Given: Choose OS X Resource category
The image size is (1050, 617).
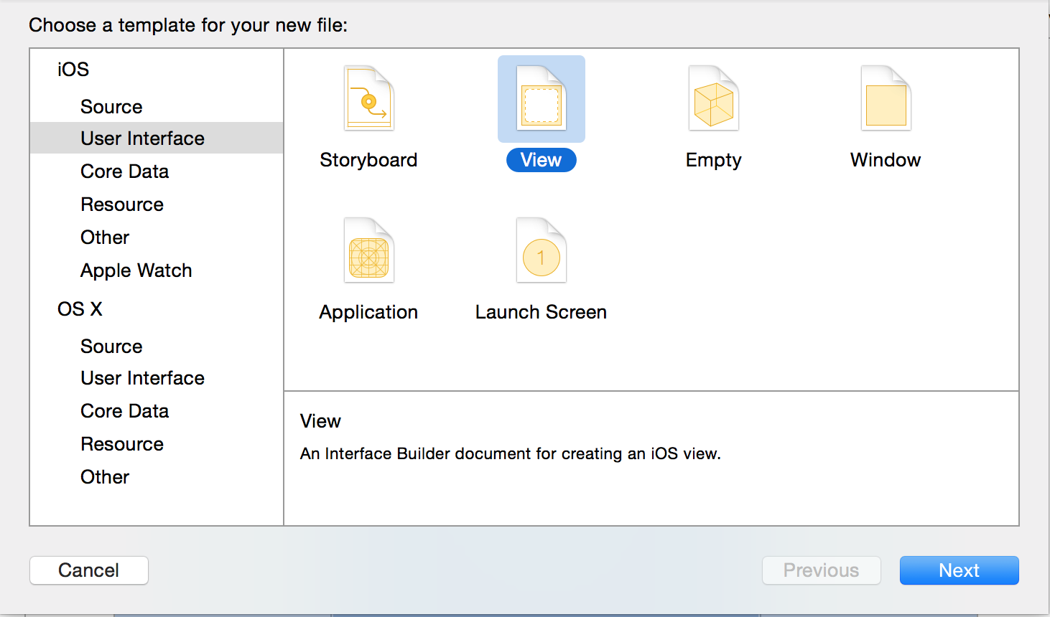Looking at the screenshot, I should point(122,444).
